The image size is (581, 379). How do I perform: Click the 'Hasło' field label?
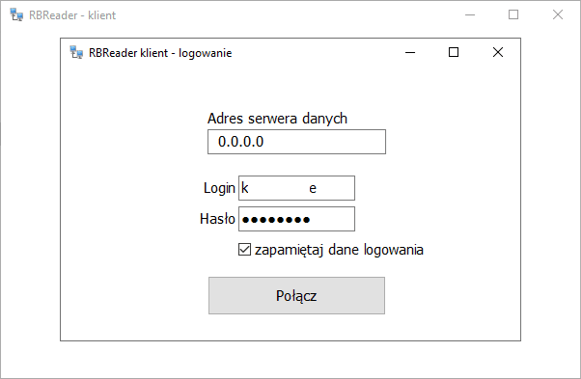[x=217, y=219]
